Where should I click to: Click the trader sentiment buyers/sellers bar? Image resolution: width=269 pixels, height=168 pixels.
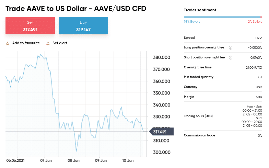pyautogui.click(x=223, y=17)
